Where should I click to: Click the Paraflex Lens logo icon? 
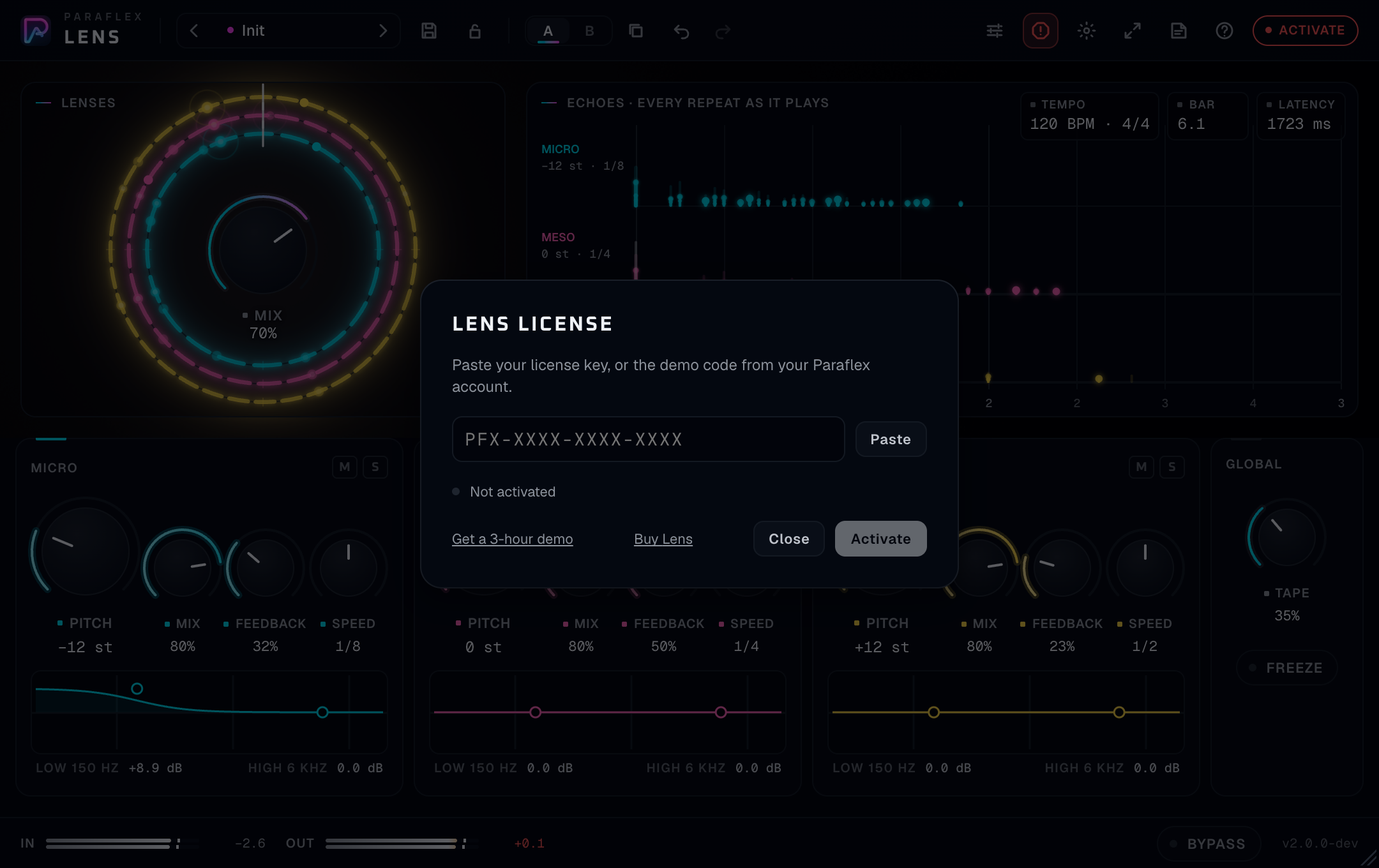(36, 30)
